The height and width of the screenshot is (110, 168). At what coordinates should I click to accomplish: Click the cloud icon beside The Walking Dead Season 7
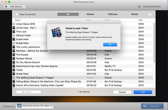14,78
